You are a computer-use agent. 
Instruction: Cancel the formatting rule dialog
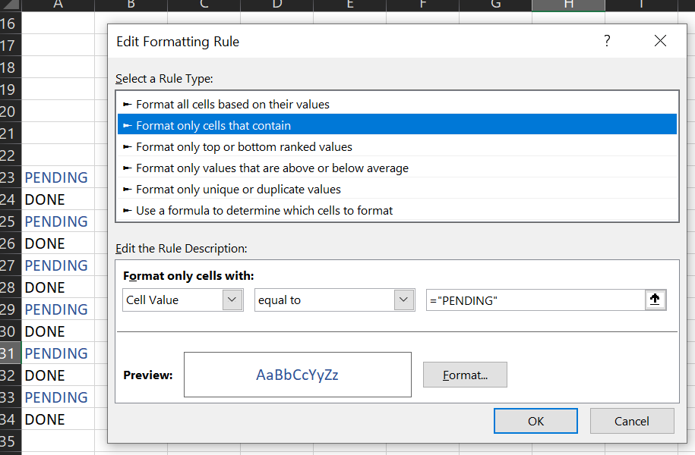pos(631,421)
